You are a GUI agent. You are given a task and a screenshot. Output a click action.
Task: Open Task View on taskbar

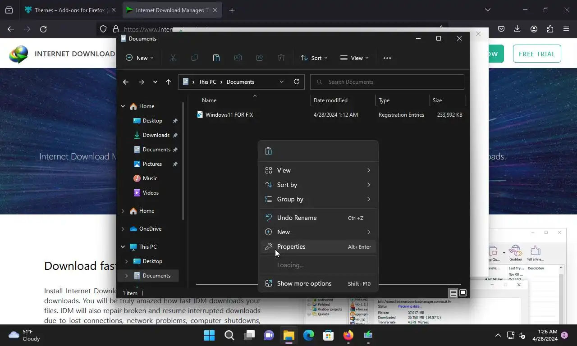pyautogui.click(x=249, y=335)
